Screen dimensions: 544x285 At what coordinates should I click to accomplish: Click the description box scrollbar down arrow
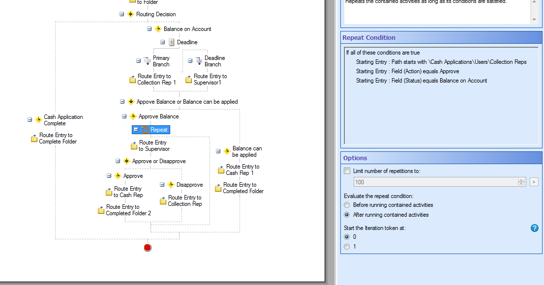click(535, 20)
